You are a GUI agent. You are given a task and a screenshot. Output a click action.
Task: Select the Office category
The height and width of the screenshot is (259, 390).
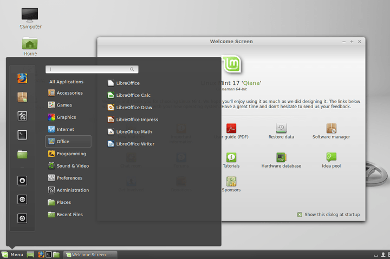click(68, 142)
